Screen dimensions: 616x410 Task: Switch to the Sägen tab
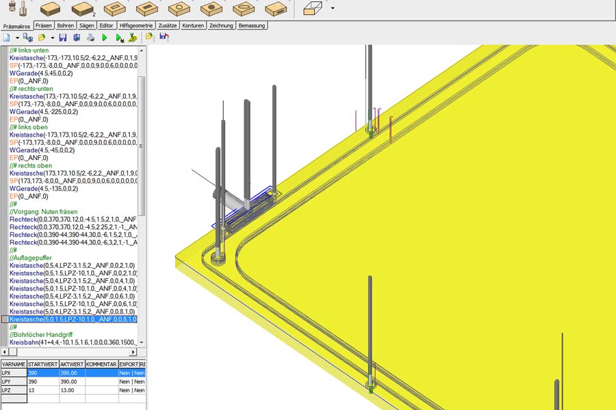coord(87,25)
